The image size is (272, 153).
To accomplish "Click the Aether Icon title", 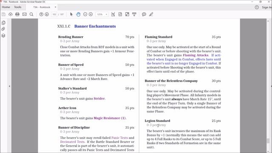I will [x=67, y=108].
